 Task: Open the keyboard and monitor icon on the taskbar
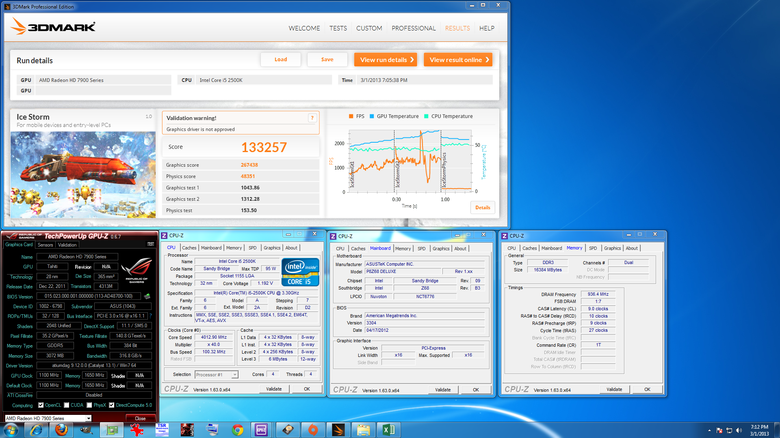pos(212,430)
